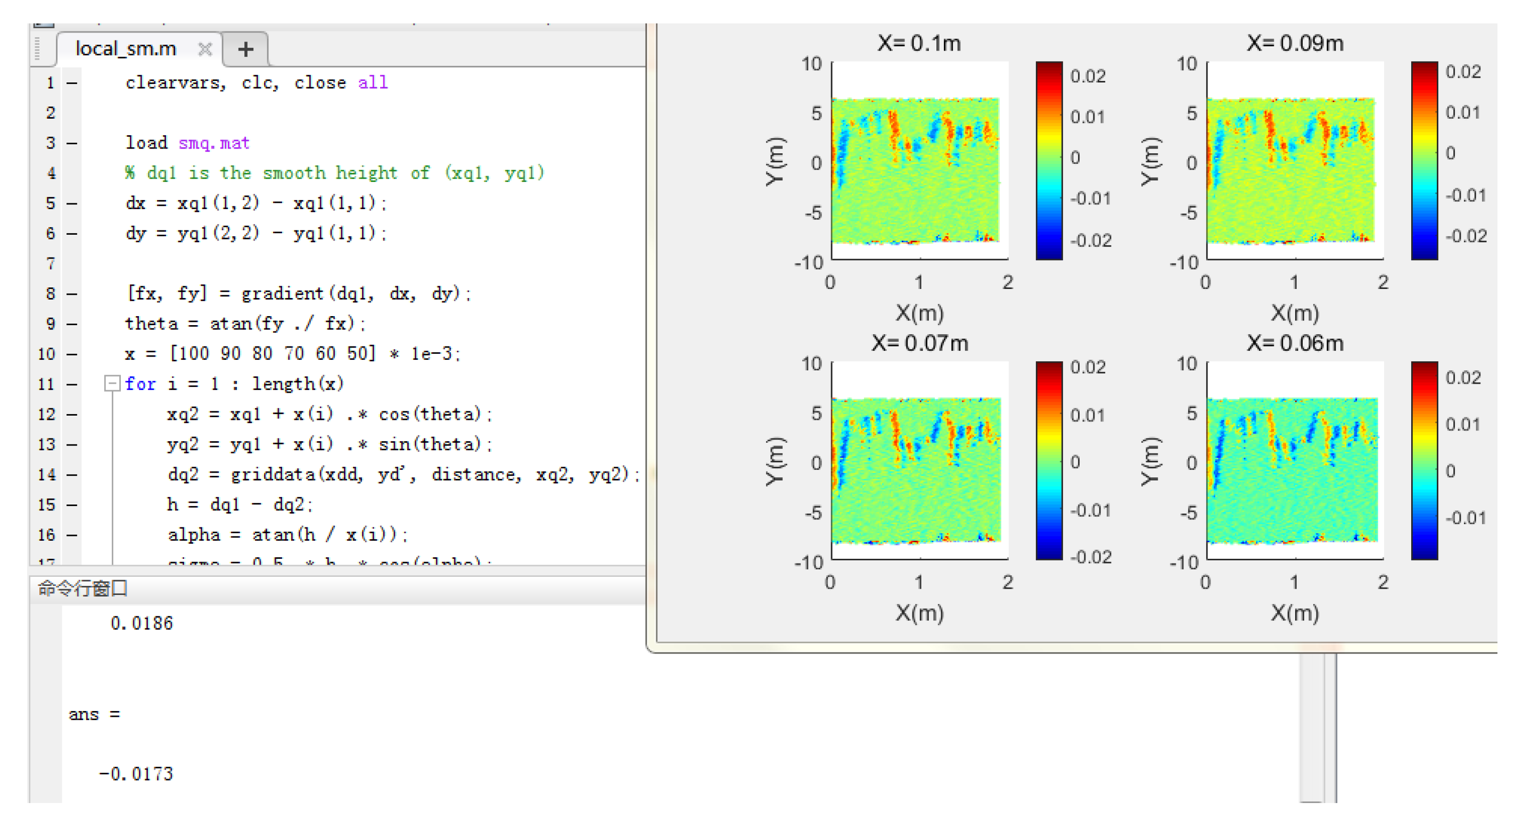Click the 命令行窗口 command window title bar

click(x=83, y=588)
